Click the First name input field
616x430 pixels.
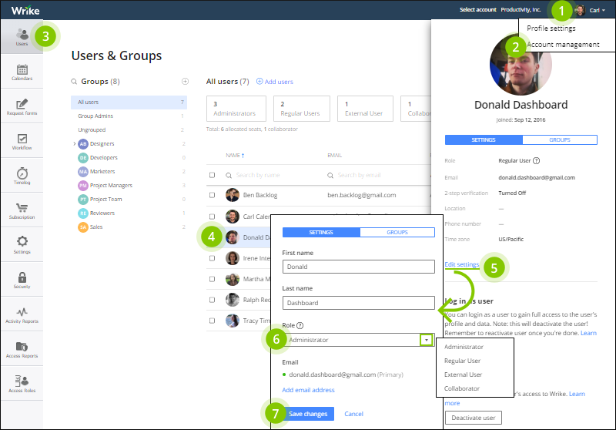coord(358,267)
